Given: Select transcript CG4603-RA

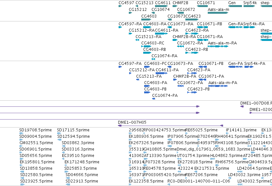Looking at the screenshot, I should click(155, 24).
